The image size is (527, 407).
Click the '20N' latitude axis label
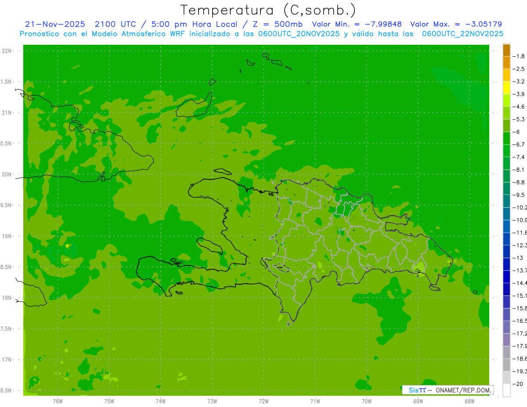(x=7, y=174)
